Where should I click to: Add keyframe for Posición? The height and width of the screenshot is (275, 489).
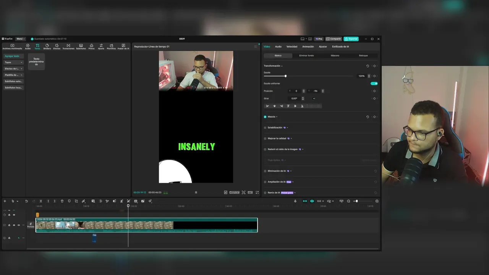coord(374,91)
